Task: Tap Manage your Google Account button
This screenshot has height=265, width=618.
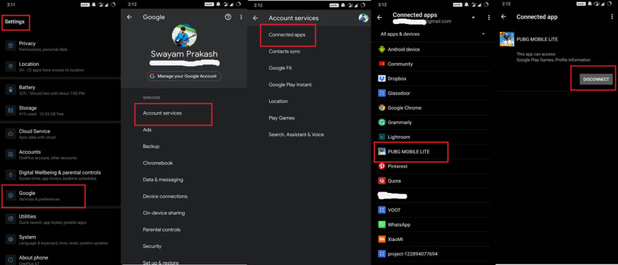Action: tap(184, 76)
